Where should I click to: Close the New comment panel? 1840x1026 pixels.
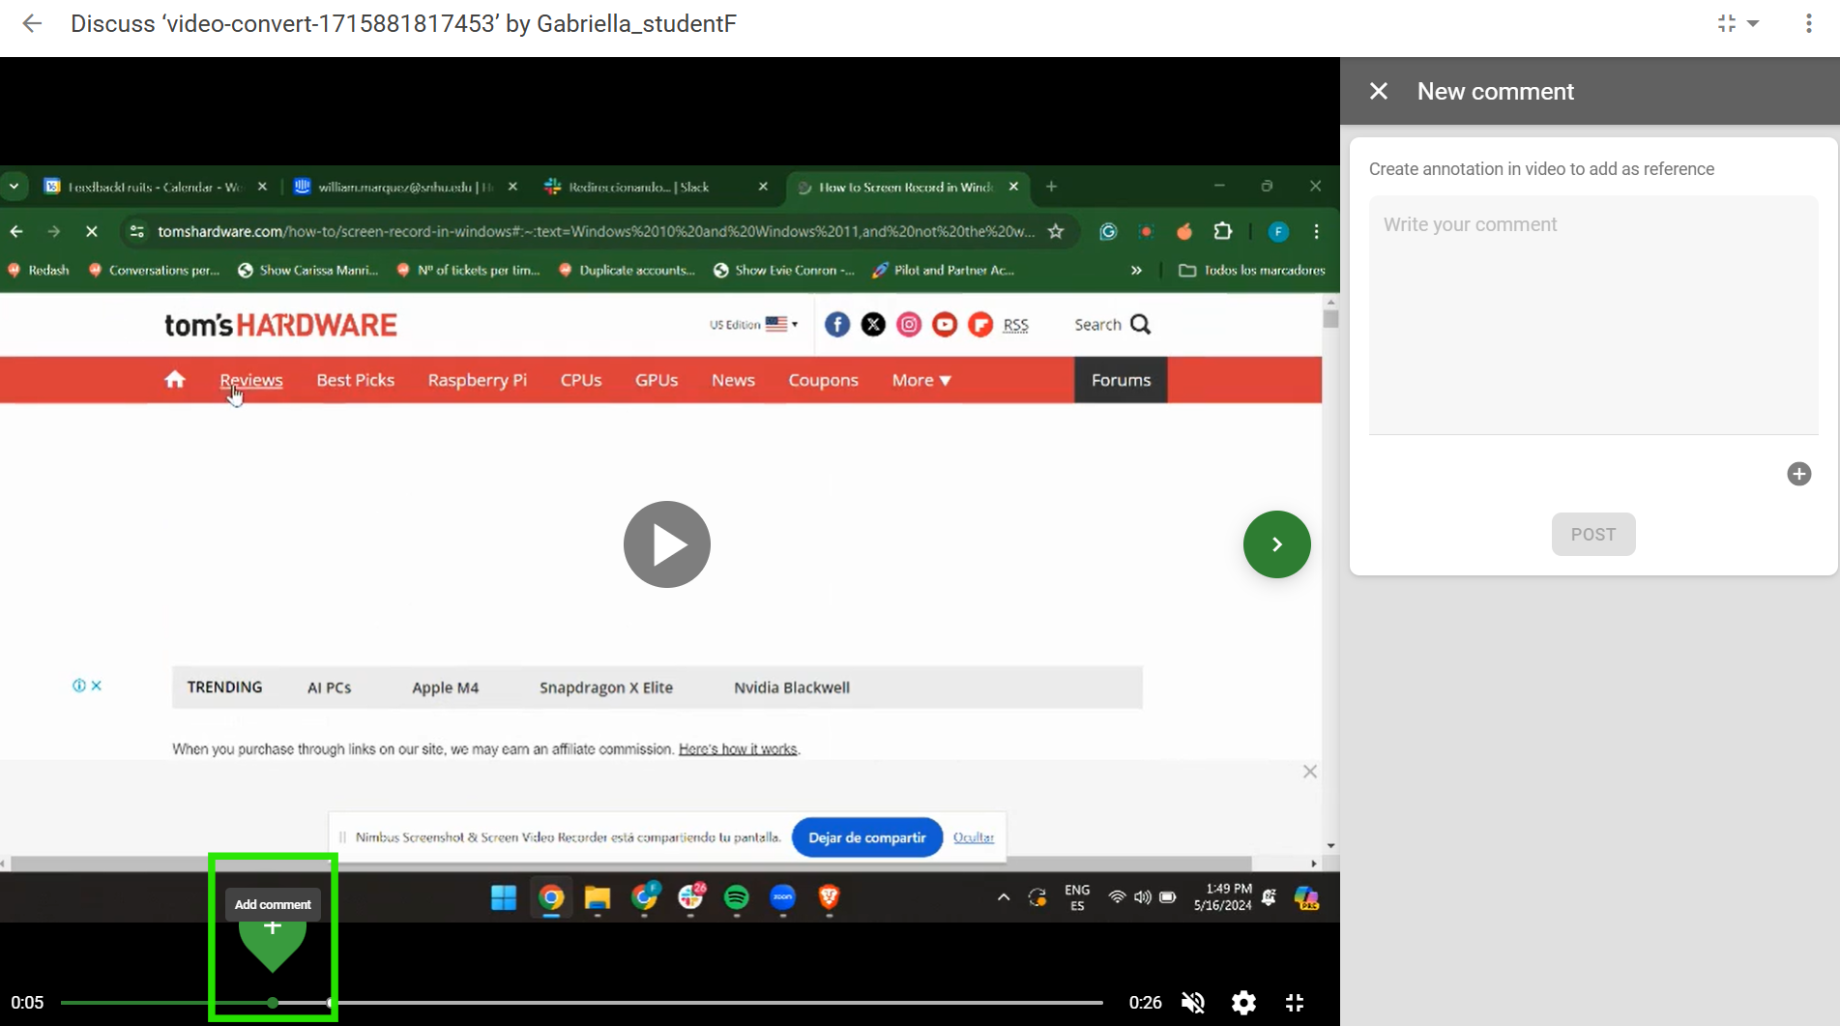coord(1379,91)
